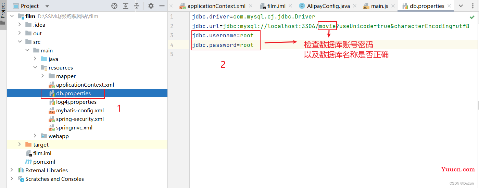479x188 pixels.
Task: Click the java source folder icon
Action: 43,59
